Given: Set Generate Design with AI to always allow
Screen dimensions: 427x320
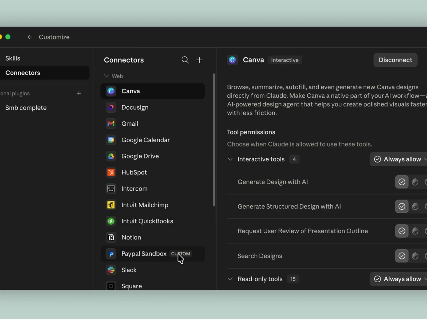Looking at the screenshot, I should pos(402,182).
